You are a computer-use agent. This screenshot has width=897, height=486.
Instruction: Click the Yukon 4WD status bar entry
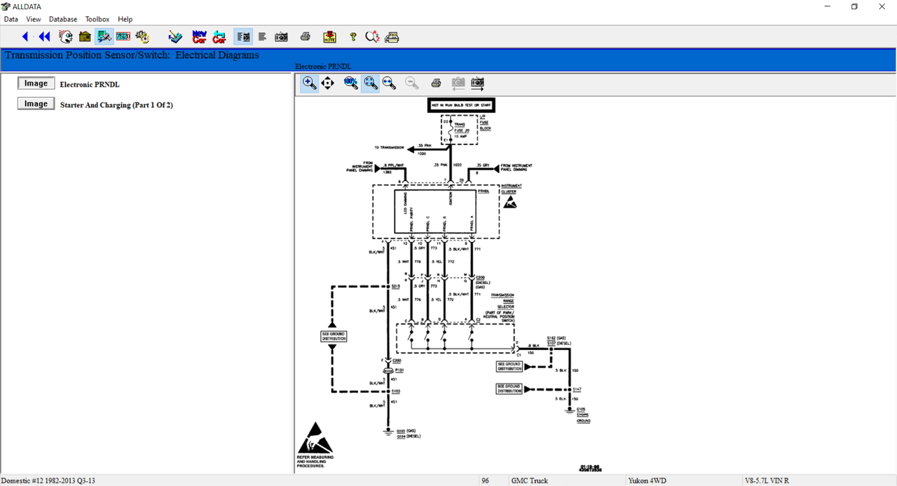(x=648, y=480)
